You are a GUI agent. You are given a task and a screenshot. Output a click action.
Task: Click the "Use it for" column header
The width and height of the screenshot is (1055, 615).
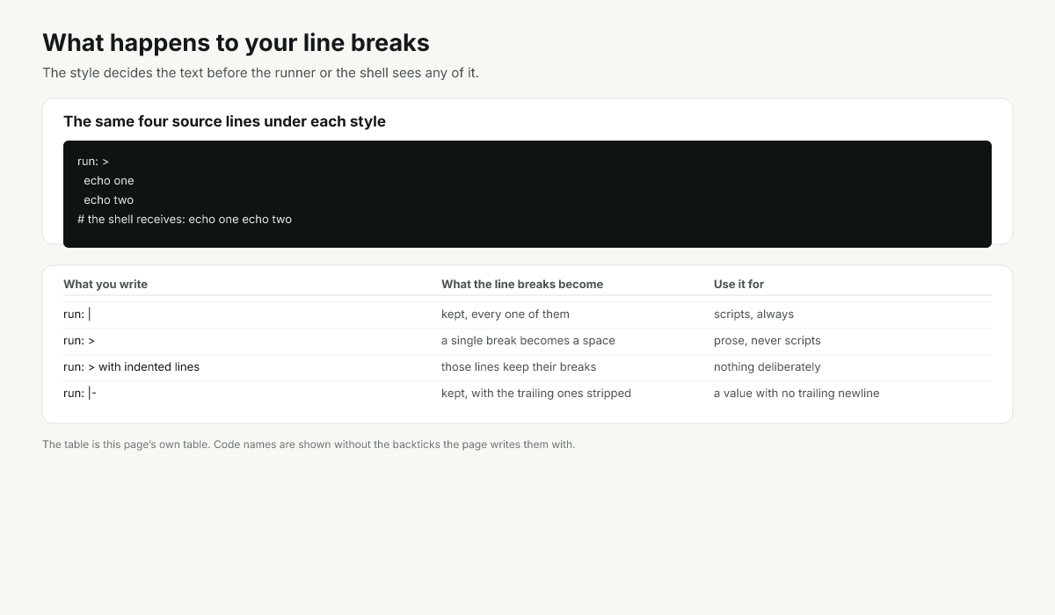738,284
